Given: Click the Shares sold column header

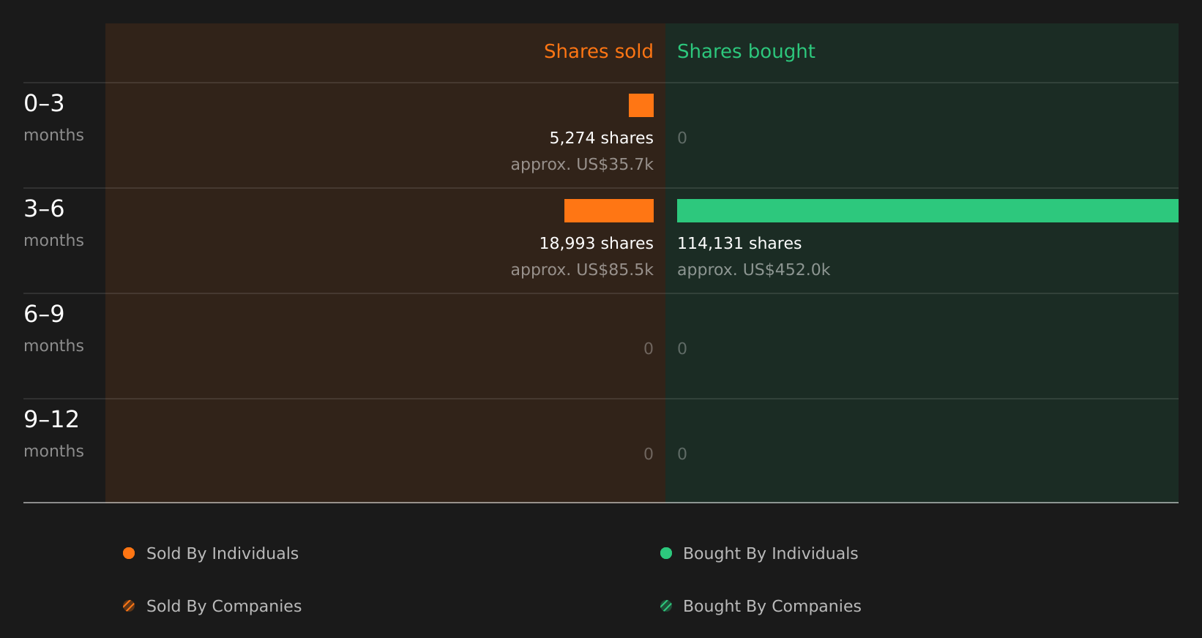Looking at the screenshot, I should [598, 51].
